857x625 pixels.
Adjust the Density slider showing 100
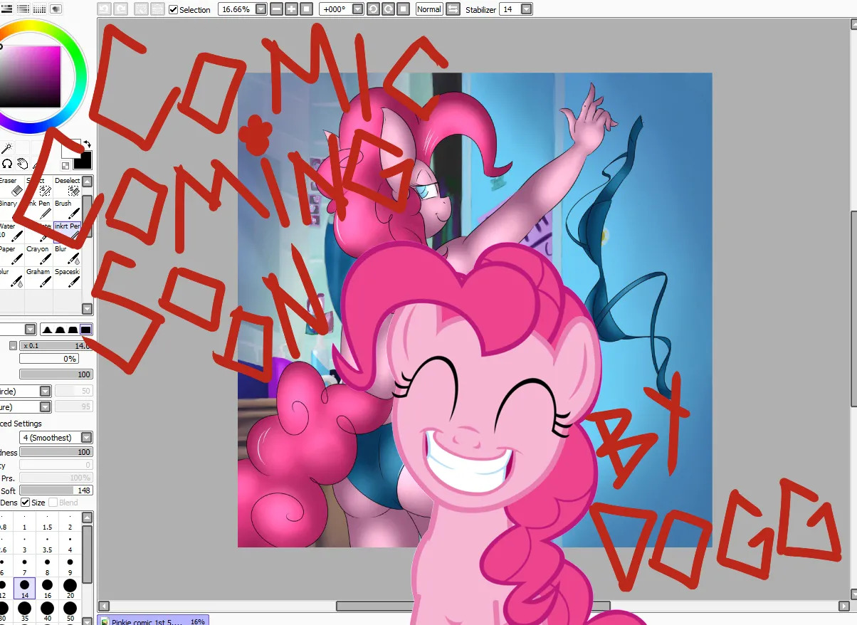[x=56, y=374]
